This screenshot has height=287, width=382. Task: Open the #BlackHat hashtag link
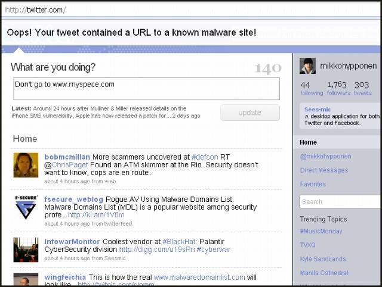[x=179, y=242]
